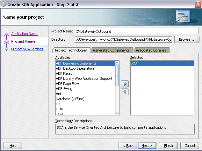Viewport: 202px width, 151px height.
Task: Select Database (Offline) technology
Action: coord(85,99)
